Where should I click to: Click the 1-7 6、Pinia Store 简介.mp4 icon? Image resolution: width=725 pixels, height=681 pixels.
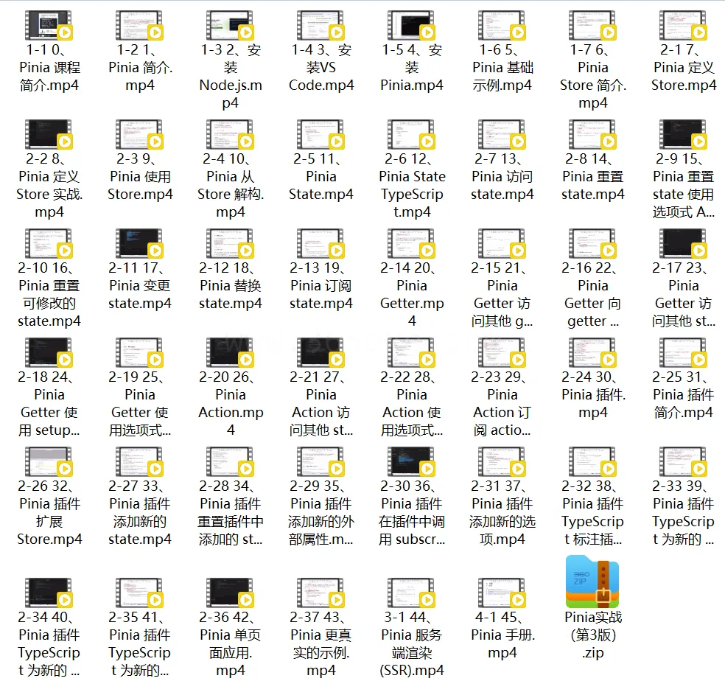pyautogui.click(x=593, y=25)
